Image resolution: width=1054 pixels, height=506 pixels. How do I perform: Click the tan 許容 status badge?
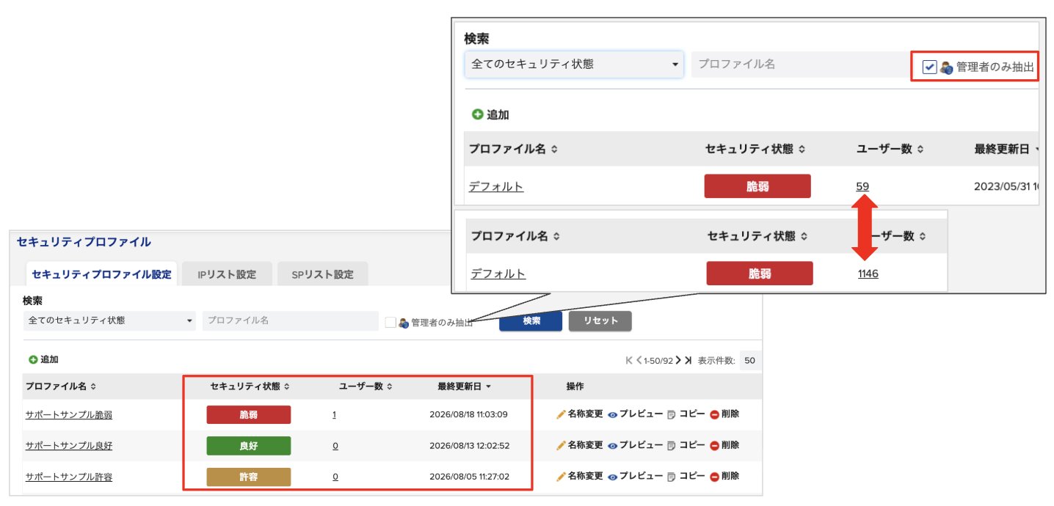coord(249,477)
